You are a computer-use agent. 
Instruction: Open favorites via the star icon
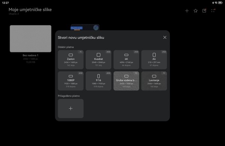click(x=195, y=11)
